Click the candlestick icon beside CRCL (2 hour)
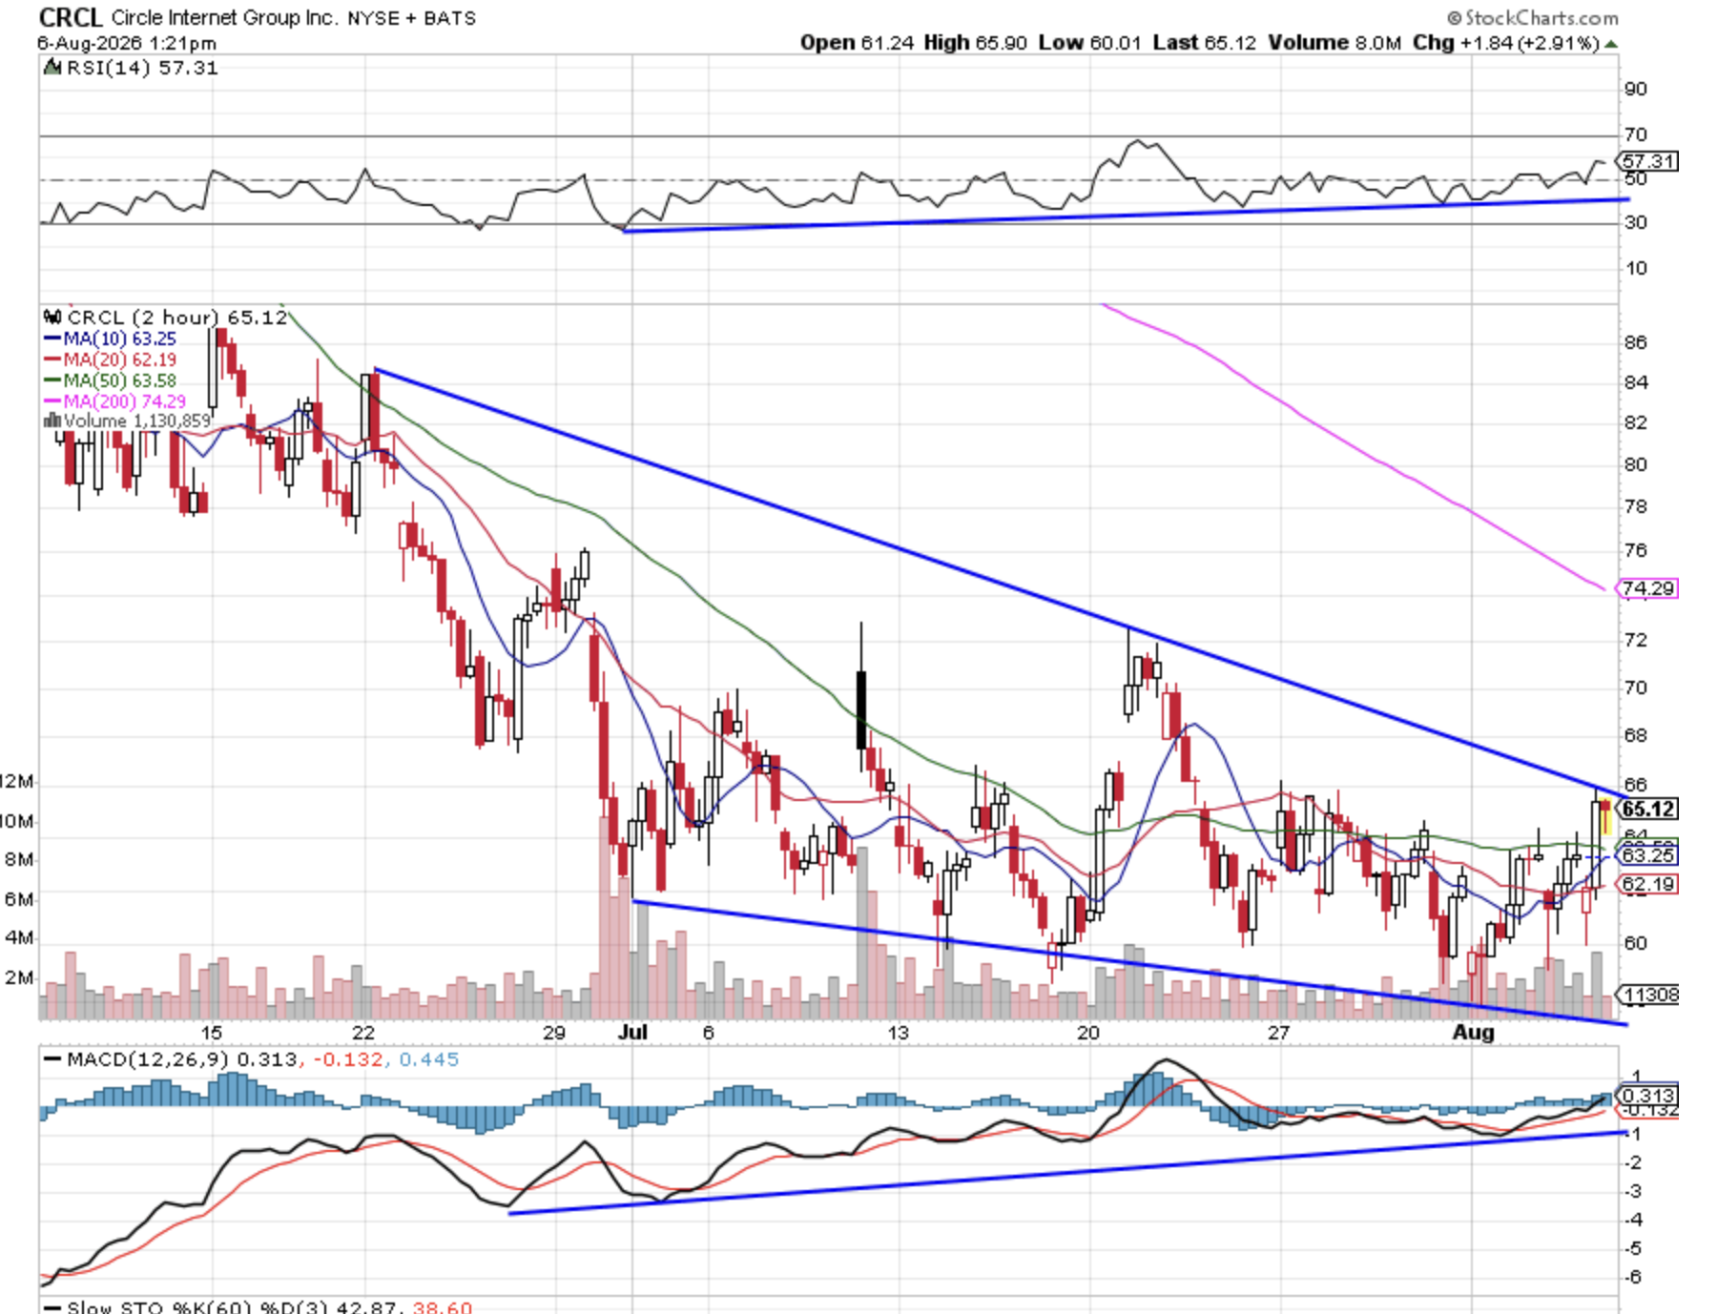 coord(53,317)
